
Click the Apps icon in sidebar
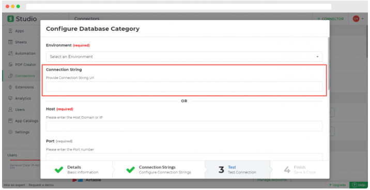(10, 31)
